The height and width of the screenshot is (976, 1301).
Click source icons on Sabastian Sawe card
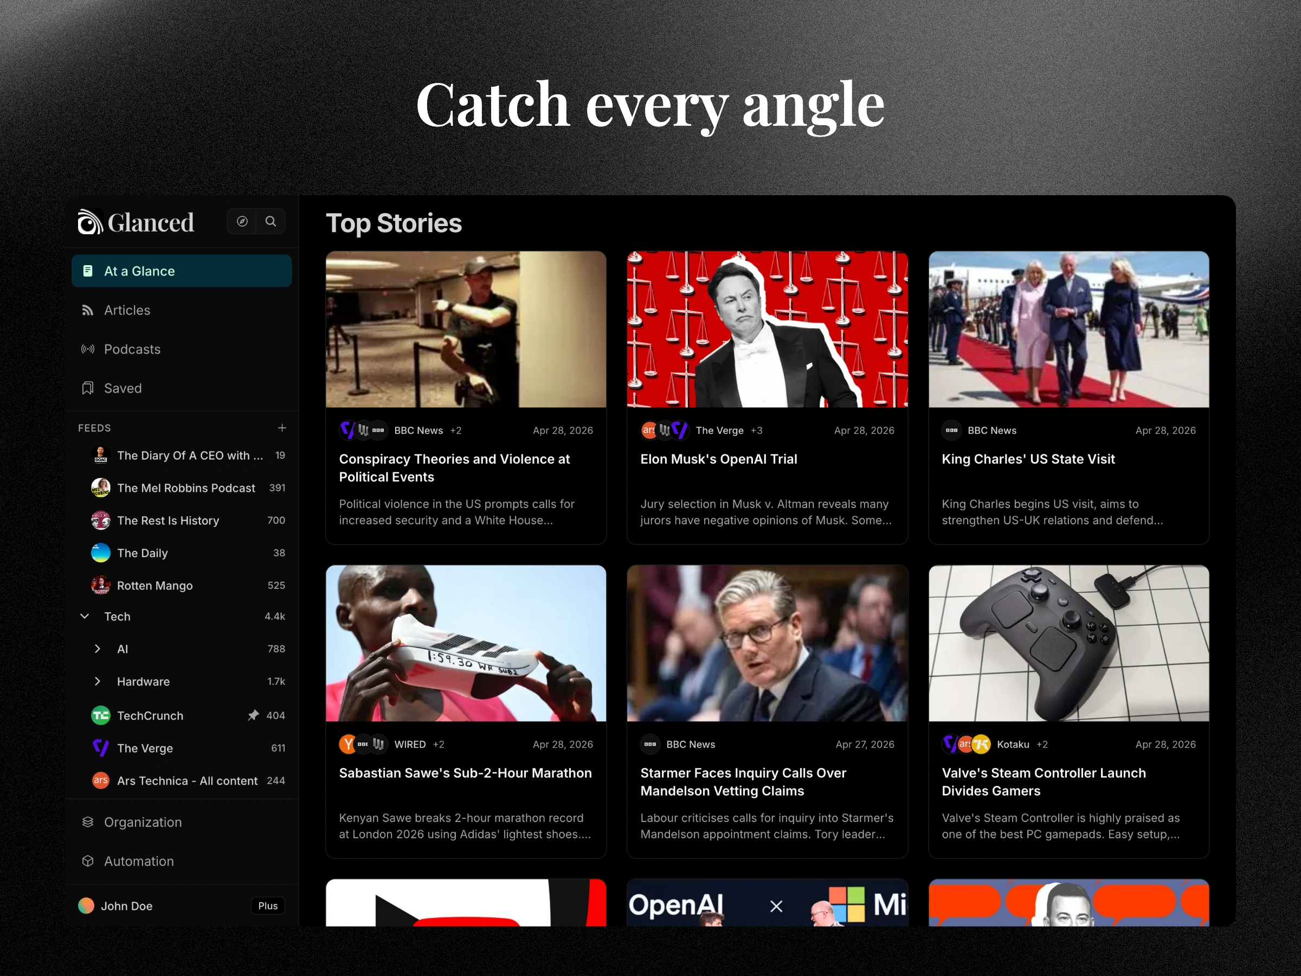(x=363, y=744)
